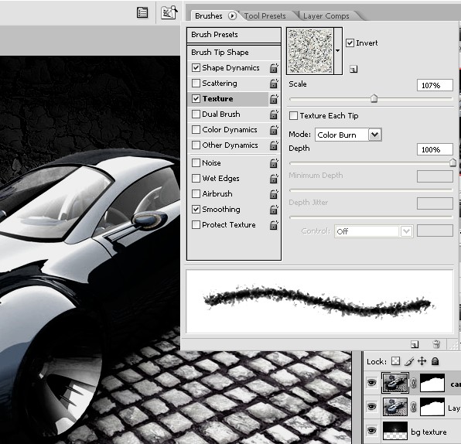The image size is (461, 444).
Task: Enable the Noise checkbox
Action: tap(196, 163)
